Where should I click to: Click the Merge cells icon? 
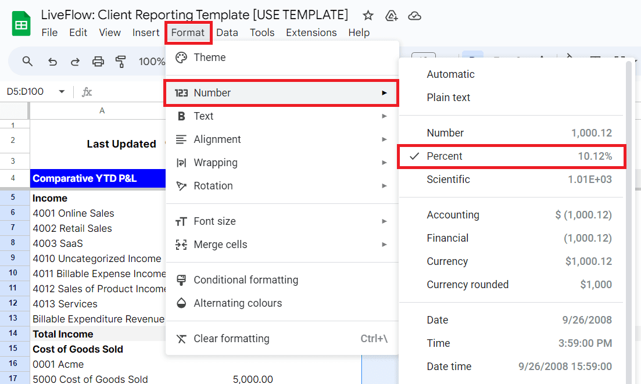tap(181, 245)
